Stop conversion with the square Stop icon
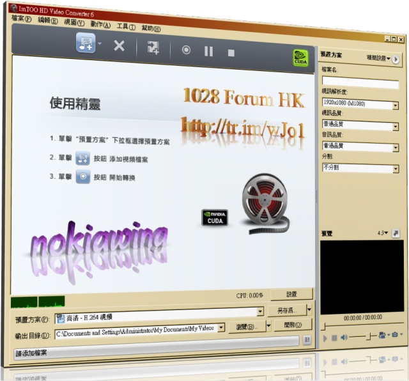Viewport: 409px width, 381px height. coord(231,52)
